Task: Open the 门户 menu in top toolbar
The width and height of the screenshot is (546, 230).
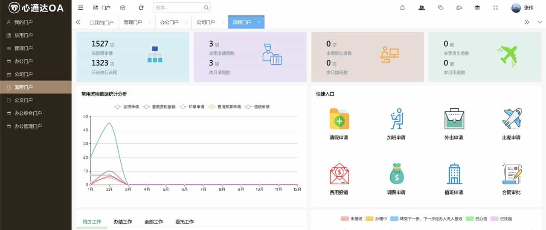Action: click(x=102, y=8)
